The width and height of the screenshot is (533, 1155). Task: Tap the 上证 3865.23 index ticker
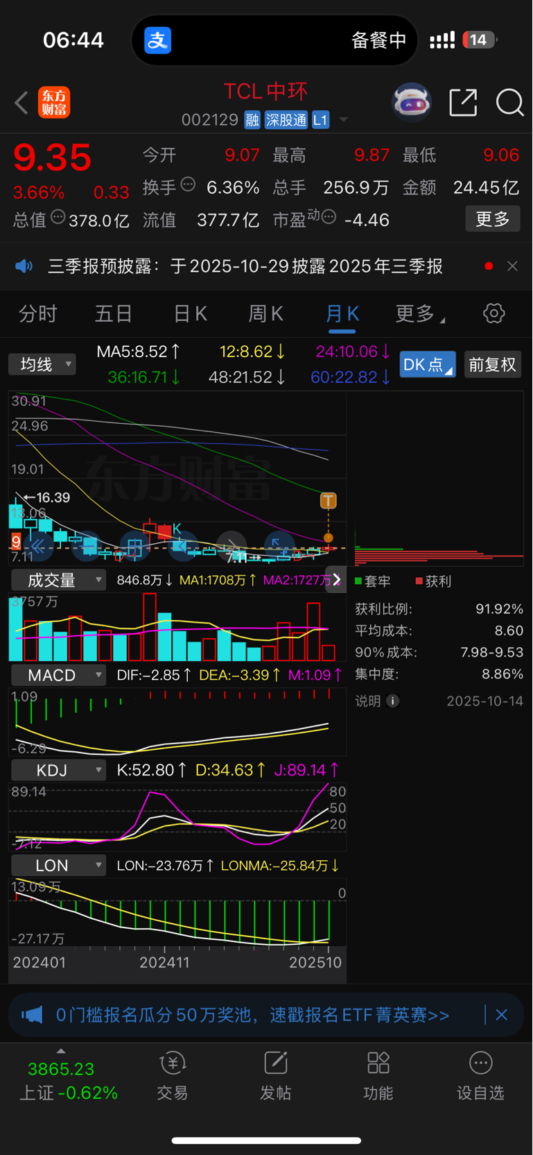pyautogui.click(x=68, y=1080)
